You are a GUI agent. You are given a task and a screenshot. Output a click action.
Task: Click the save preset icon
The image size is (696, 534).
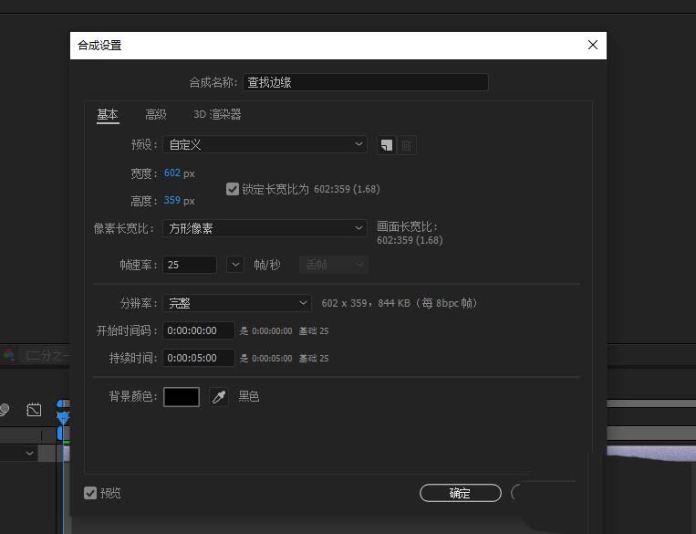click(387, 145)
